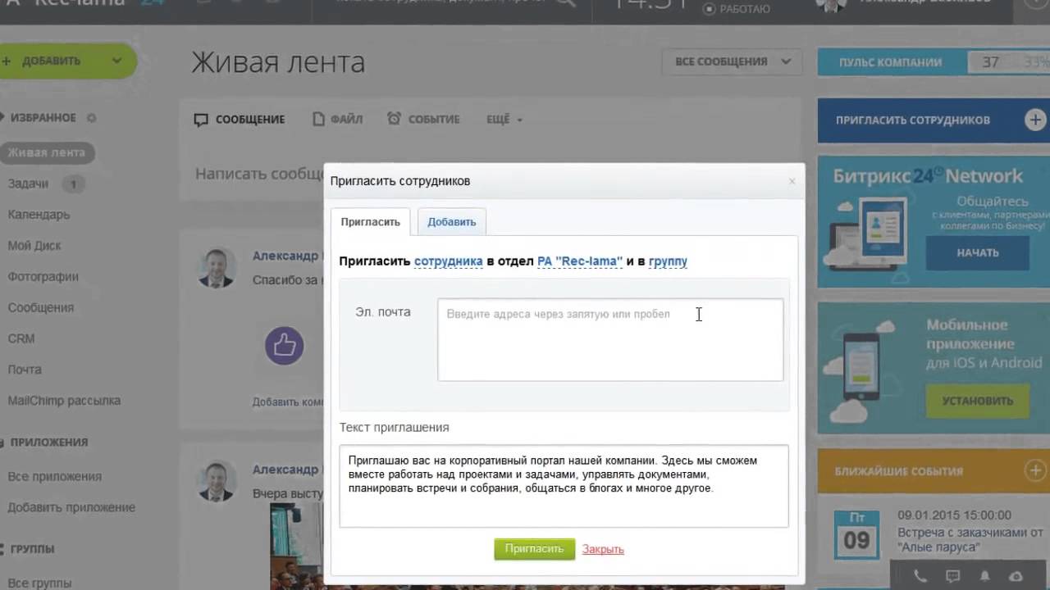Change department via РА "Rec-lama" link
The height and width of the screenshot is (590, 1050).
pos(580,261)
